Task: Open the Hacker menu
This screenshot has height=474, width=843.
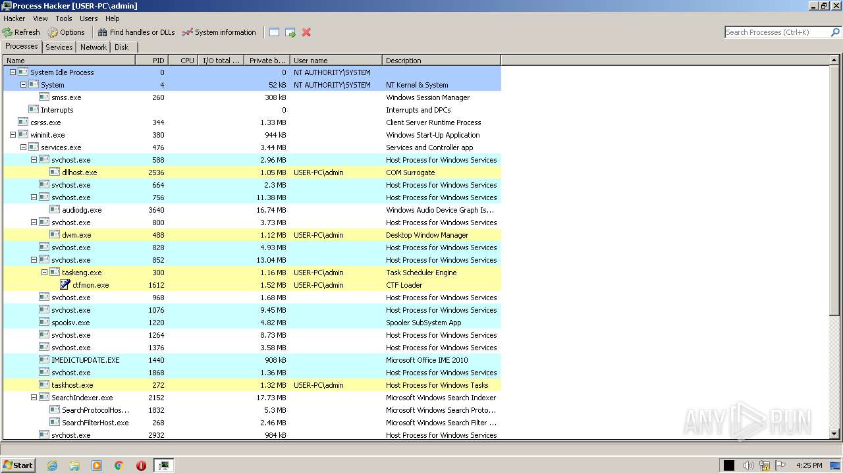Action: click(x=14, y=18)
